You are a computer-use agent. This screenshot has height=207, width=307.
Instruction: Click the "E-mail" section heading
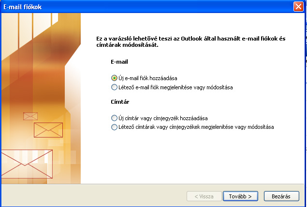pos(119,62)
